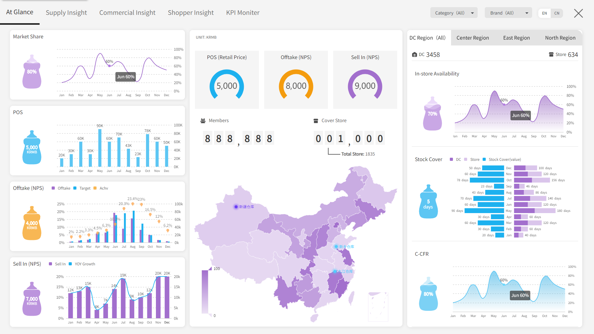This screenshot has width=594, height=334.
Task: Click the Market Share bottle icon showing 80%
Action: point(32,72)
